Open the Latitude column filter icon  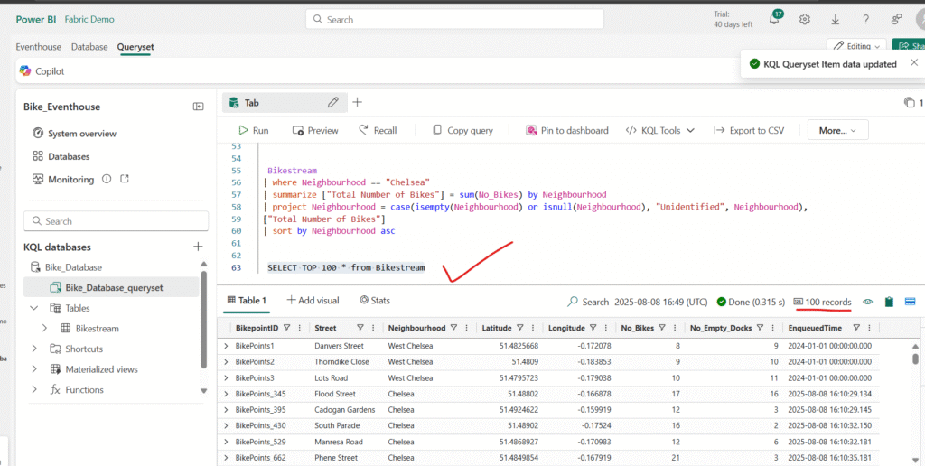point(519,328)
